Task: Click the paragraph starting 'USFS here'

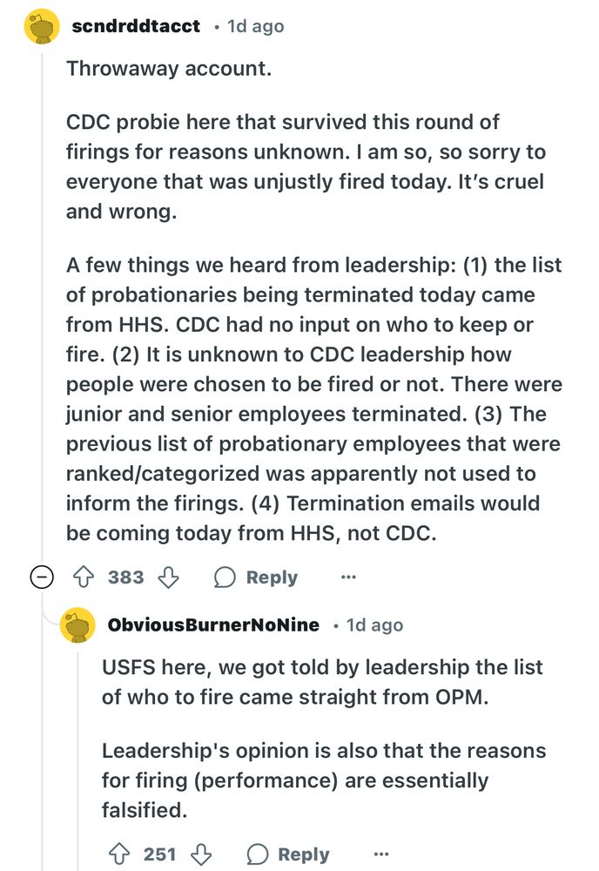Action: (x=322, y=682)
